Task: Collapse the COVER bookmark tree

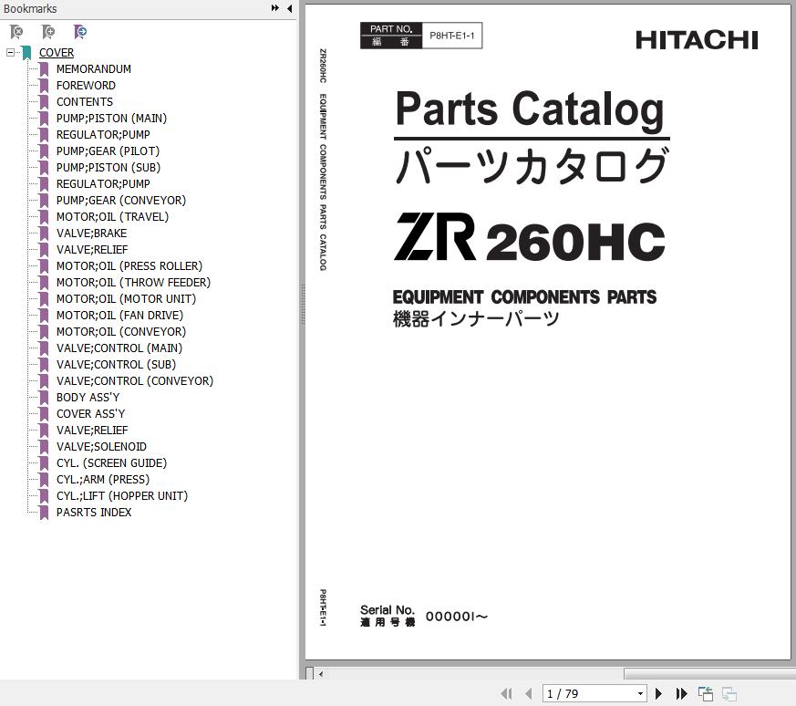Action: (x=10, y=53)
